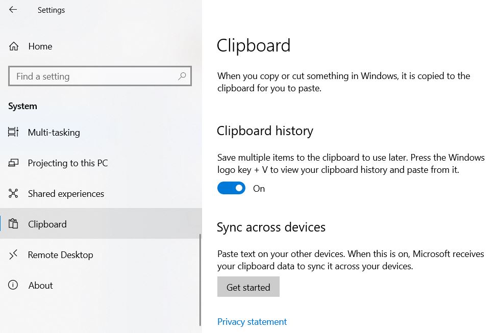Screen dimensions: 498x333
Task: Go to Shared experiences text entry
Action: (66, 194)
